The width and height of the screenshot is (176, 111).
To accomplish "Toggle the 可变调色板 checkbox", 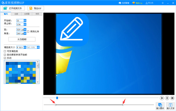I will point(5,51).
